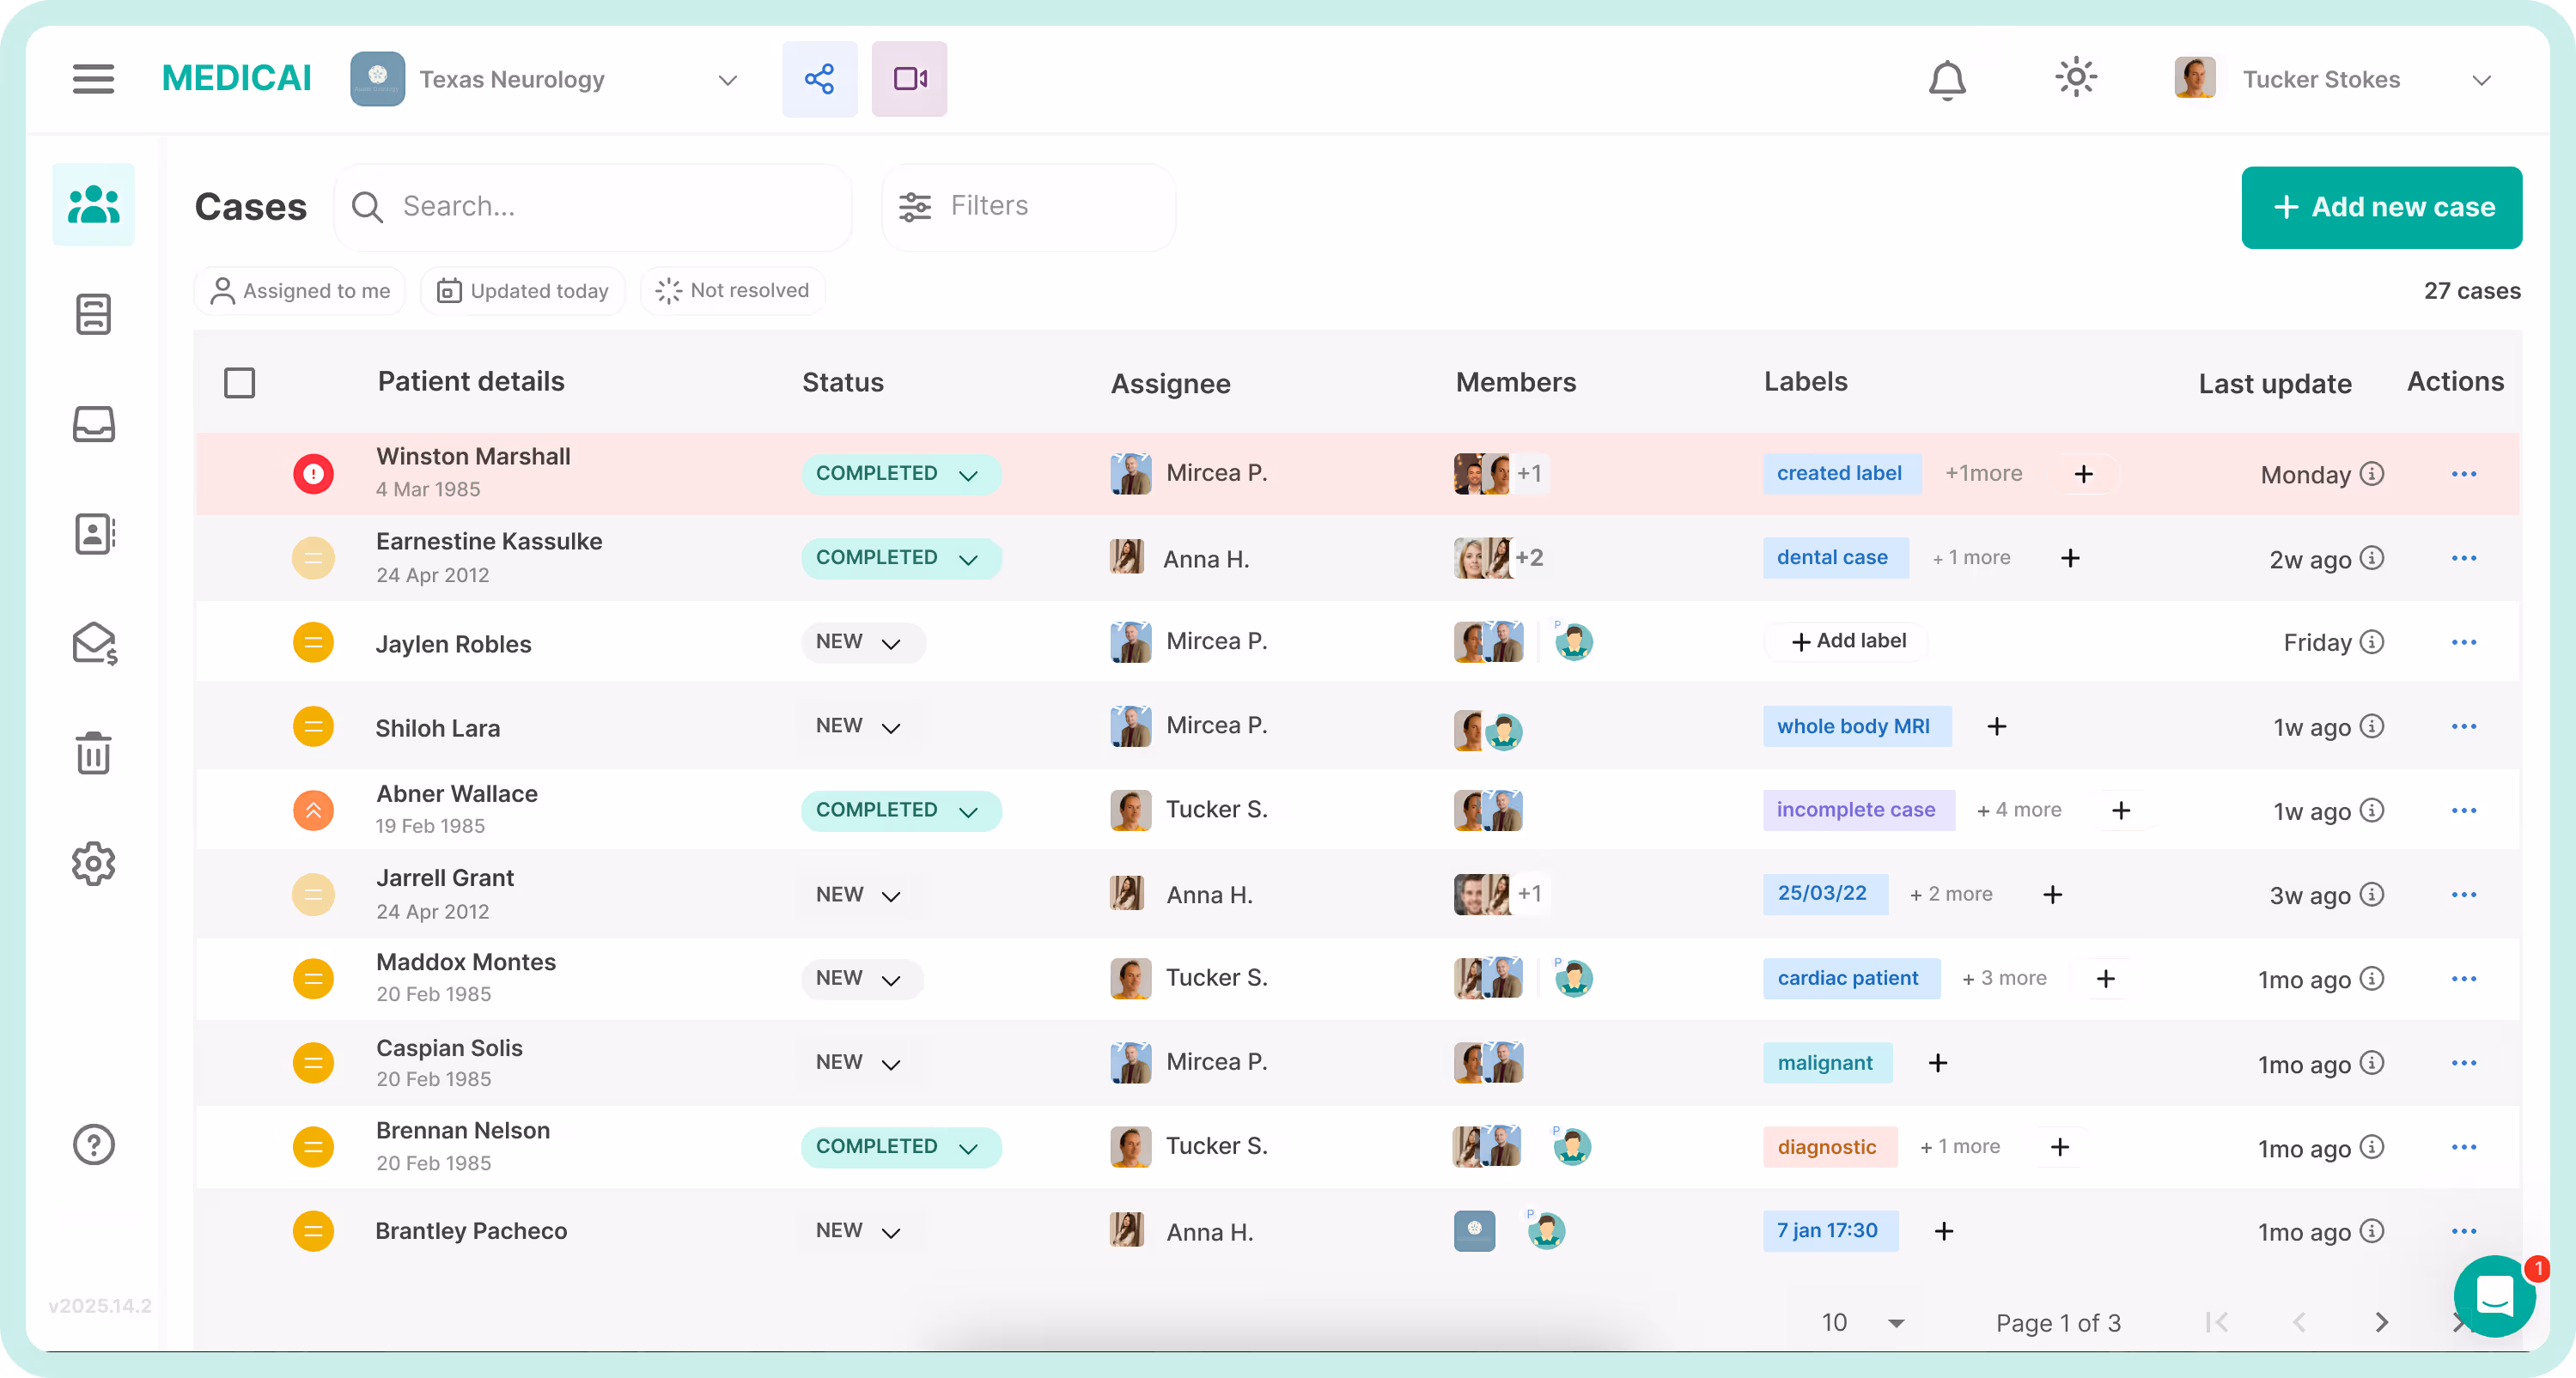Open Winston Marshall's COMPLETED status dropdown
Viewport: 2576px width, 1378px height.
899,474
